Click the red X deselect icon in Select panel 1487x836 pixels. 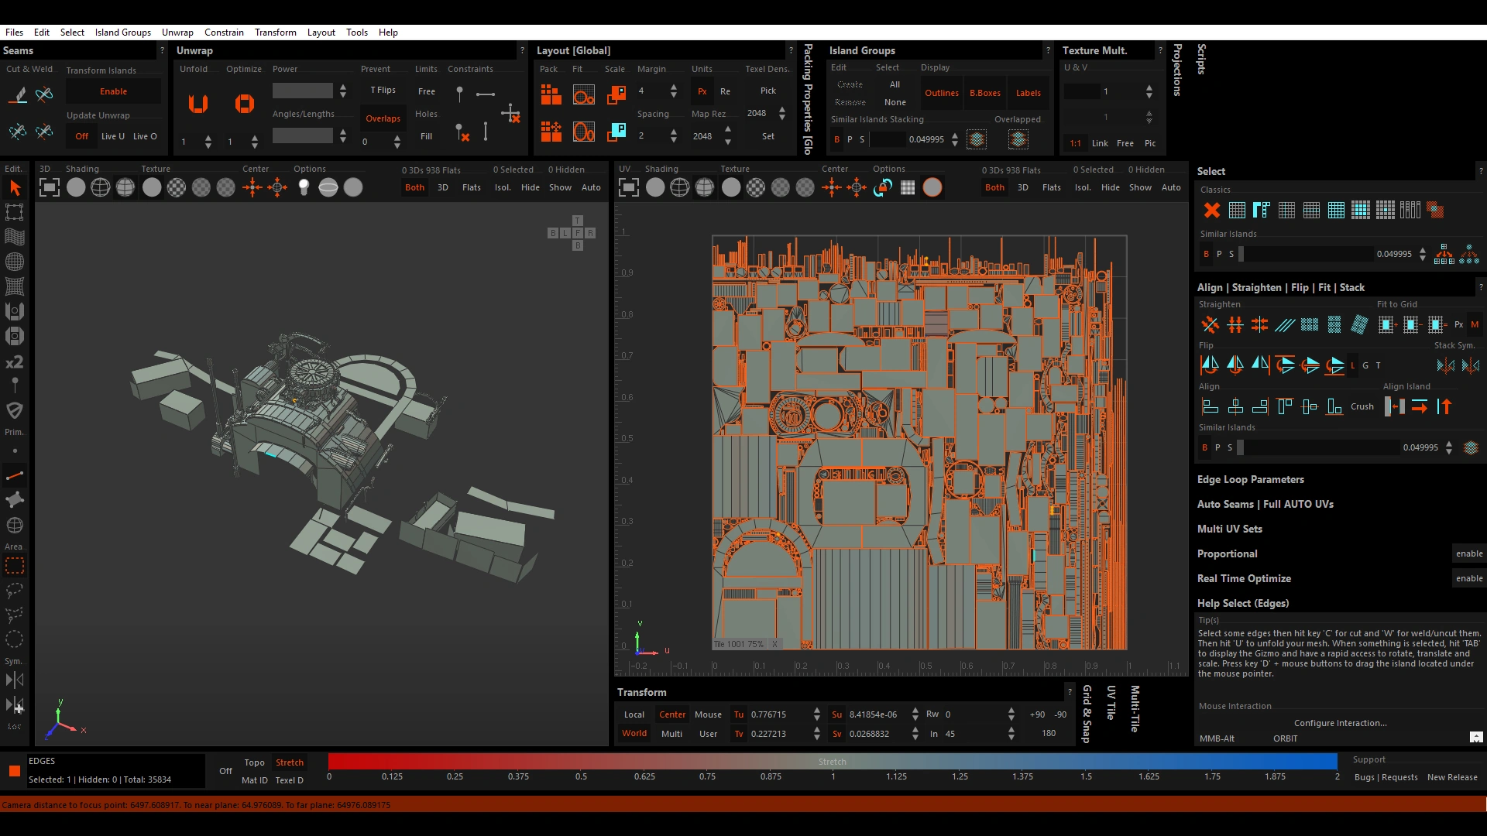click(1212, 210)
